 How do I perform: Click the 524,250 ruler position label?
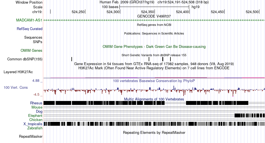pos(78,12)
